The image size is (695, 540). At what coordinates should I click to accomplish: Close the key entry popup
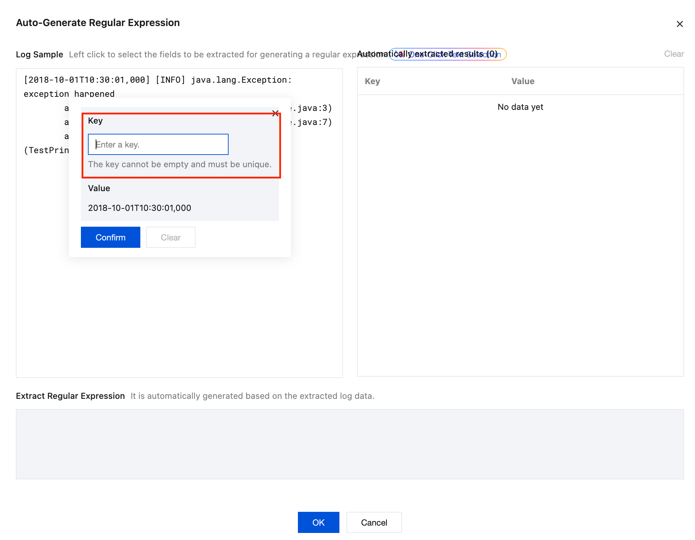coord(275,113)
